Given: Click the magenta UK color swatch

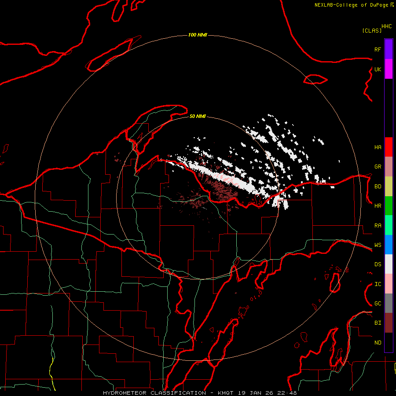Looking at the screenshot, I should tap(389, 69).
